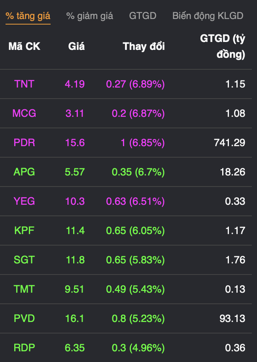Click the GTGD (tỷ đồng) column header
Screen dimensions: 257x362
point(222,46)
